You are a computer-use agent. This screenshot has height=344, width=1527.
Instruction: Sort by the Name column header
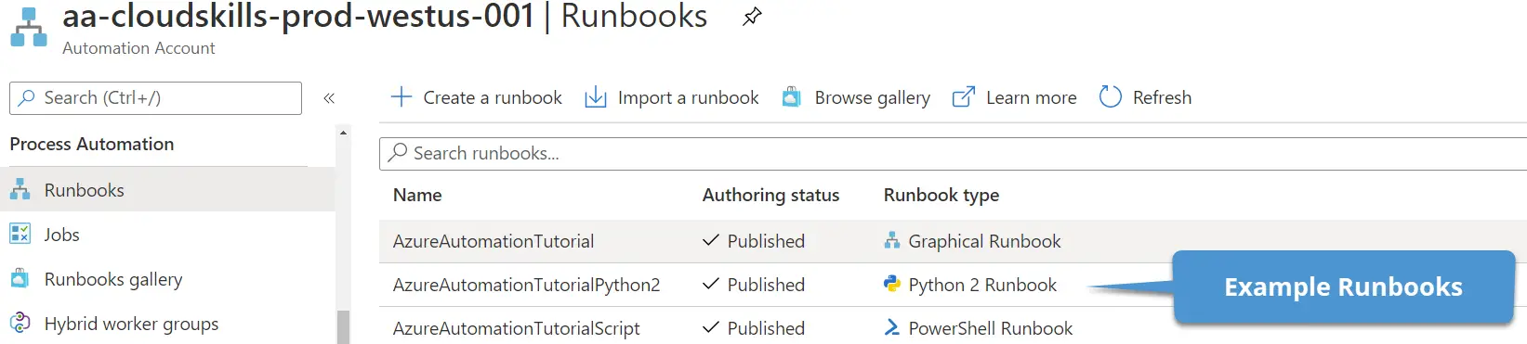417,195
